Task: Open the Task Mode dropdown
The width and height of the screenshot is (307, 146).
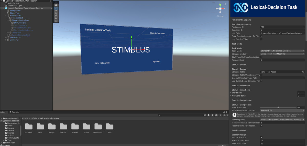Action: [x=282, y=51]
